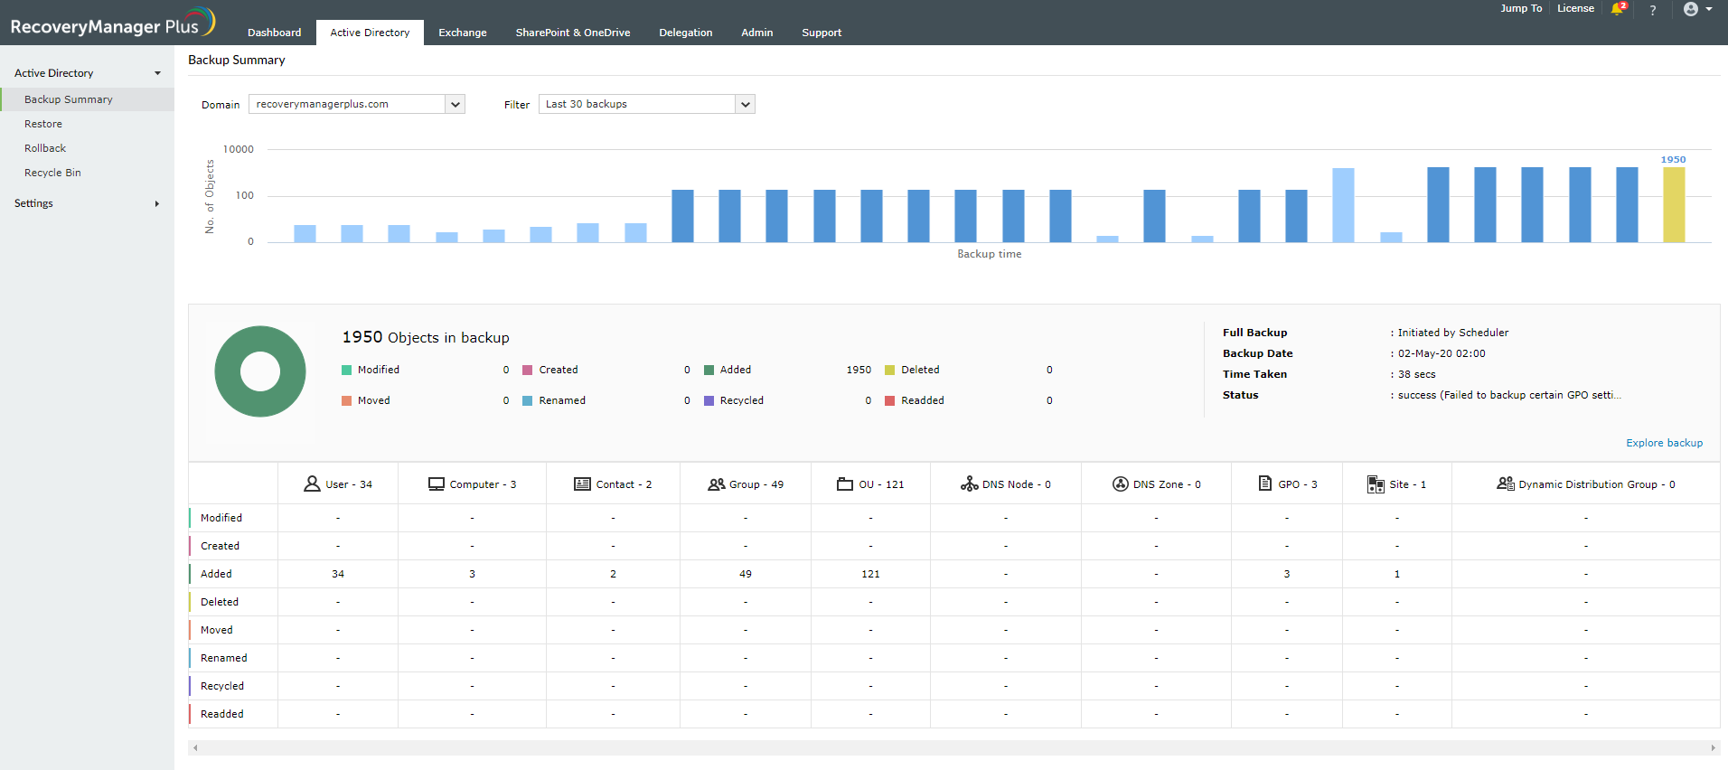Image resolution: width=1728 pixels, height=770 pixels.
Task: Click the Explore backup link
Action: pos(1664,443)
